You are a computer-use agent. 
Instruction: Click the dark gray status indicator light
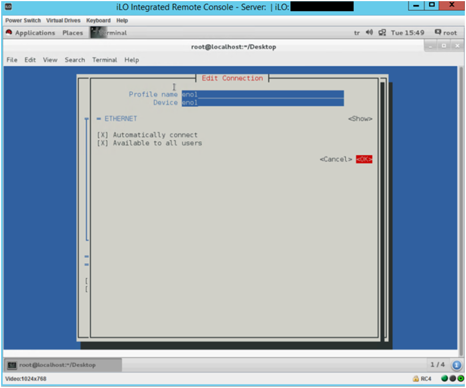(x=452, y=378)
